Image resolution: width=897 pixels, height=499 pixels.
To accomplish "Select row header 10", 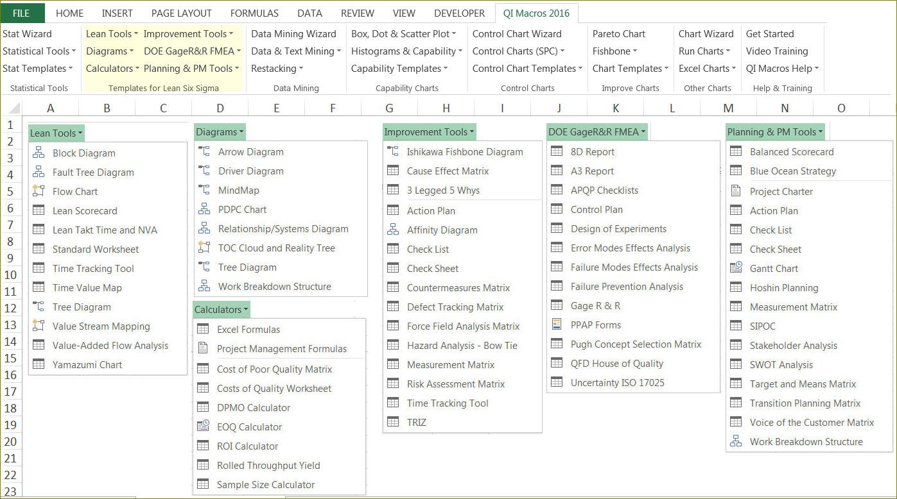I will point(10,275).
